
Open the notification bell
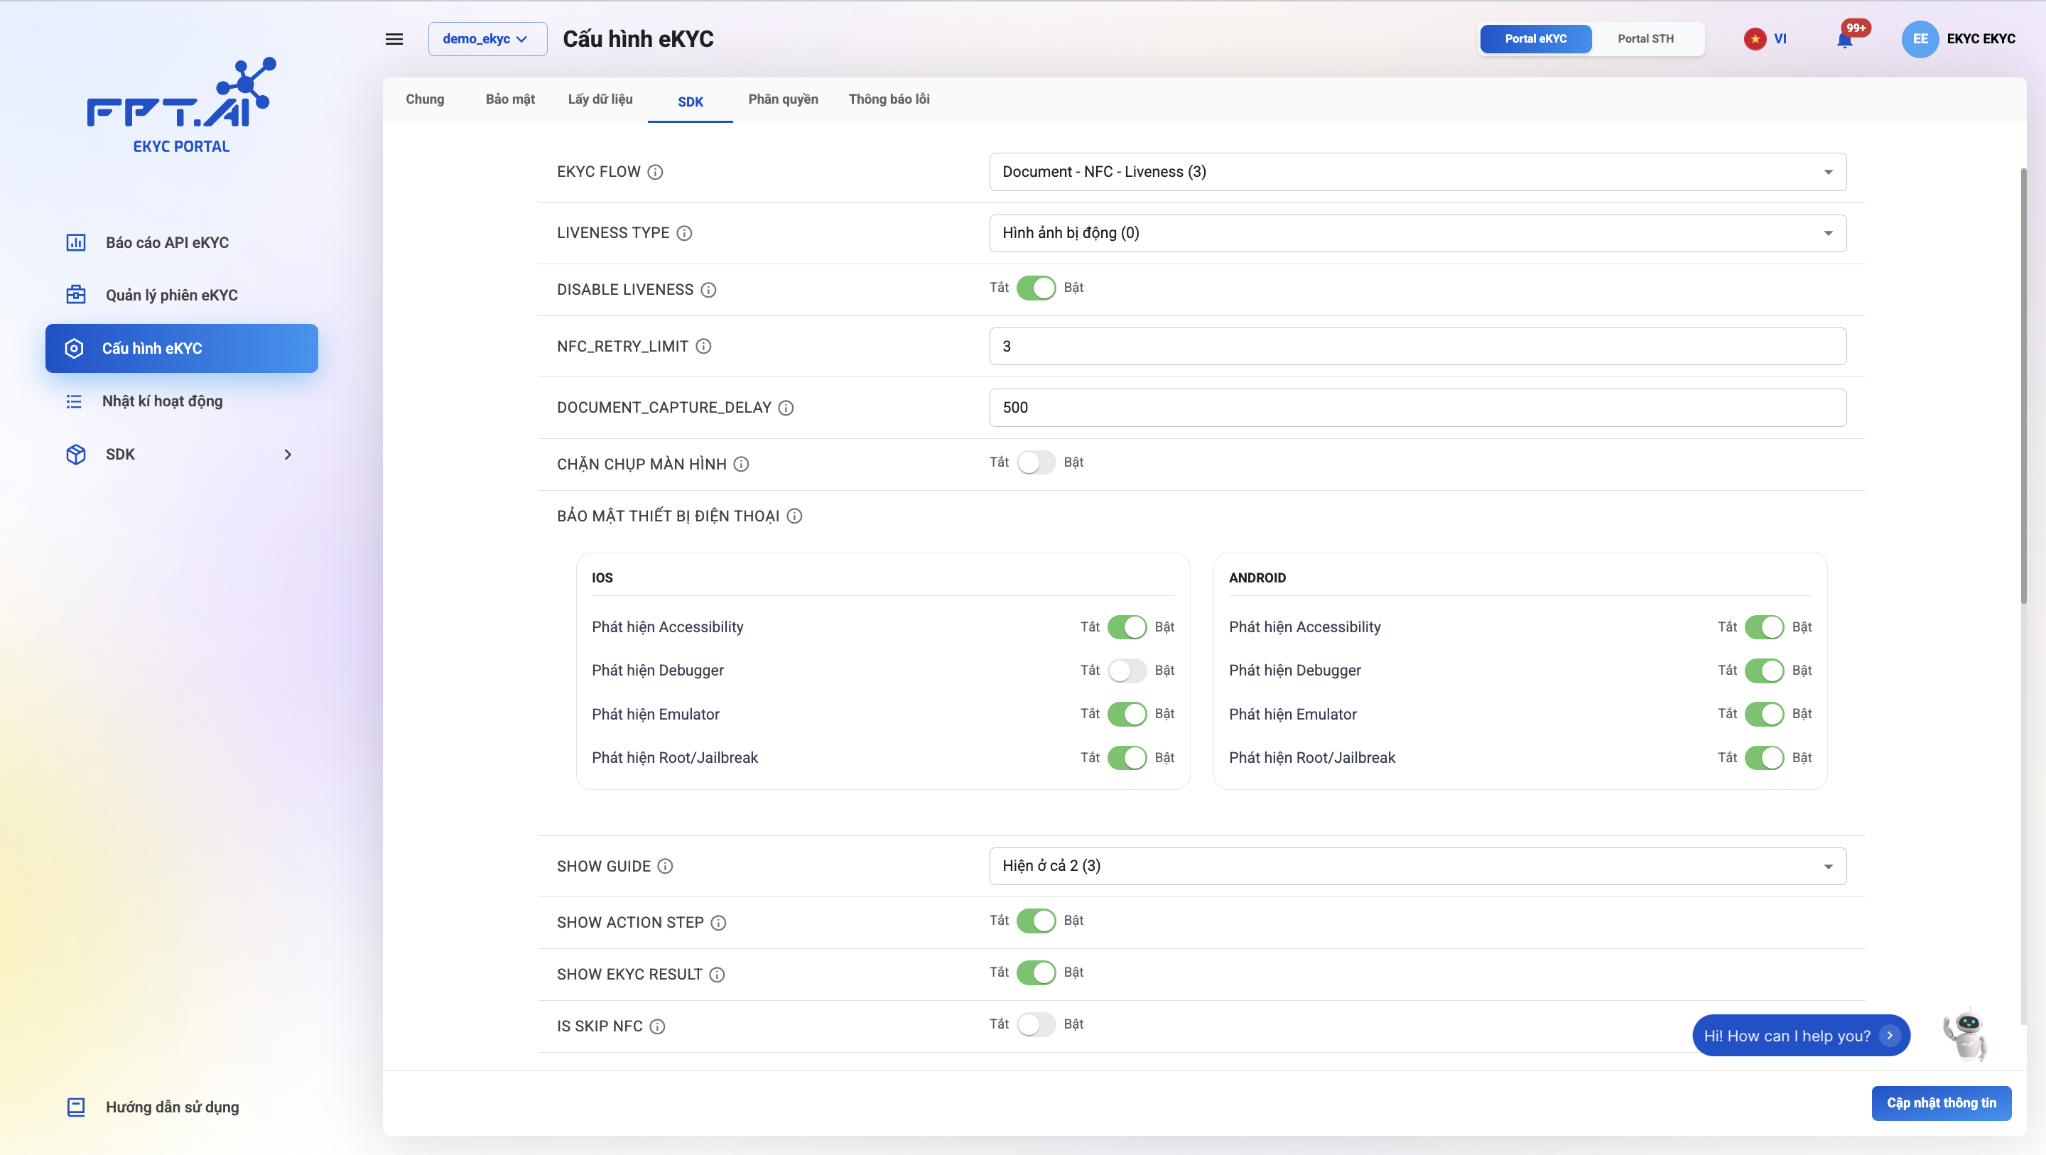pyautogui.click(x=1845, y=40)
